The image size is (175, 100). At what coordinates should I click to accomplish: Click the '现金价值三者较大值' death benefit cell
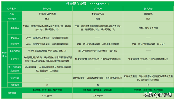[47, 59]
